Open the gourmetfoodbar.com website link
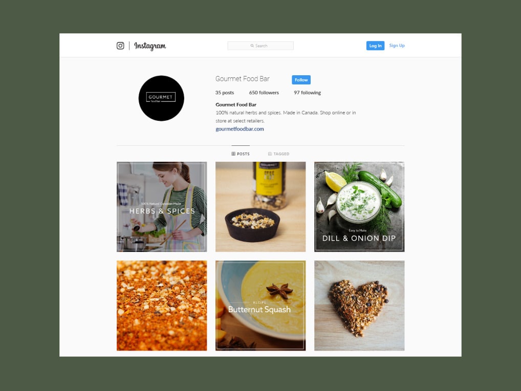This screenshot has height=391, width=521. pos(240,129)
